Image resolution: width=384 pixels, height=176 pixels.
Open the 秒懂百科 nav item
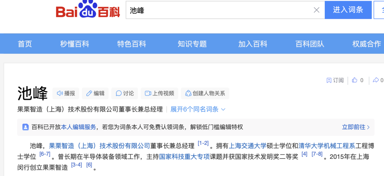point(75,44)
